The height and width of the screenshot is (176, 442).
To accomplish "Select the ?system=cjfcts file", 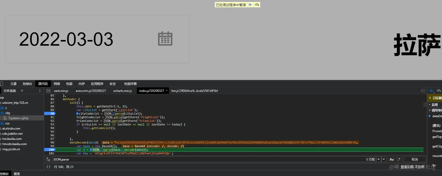I will coord(18,118).
